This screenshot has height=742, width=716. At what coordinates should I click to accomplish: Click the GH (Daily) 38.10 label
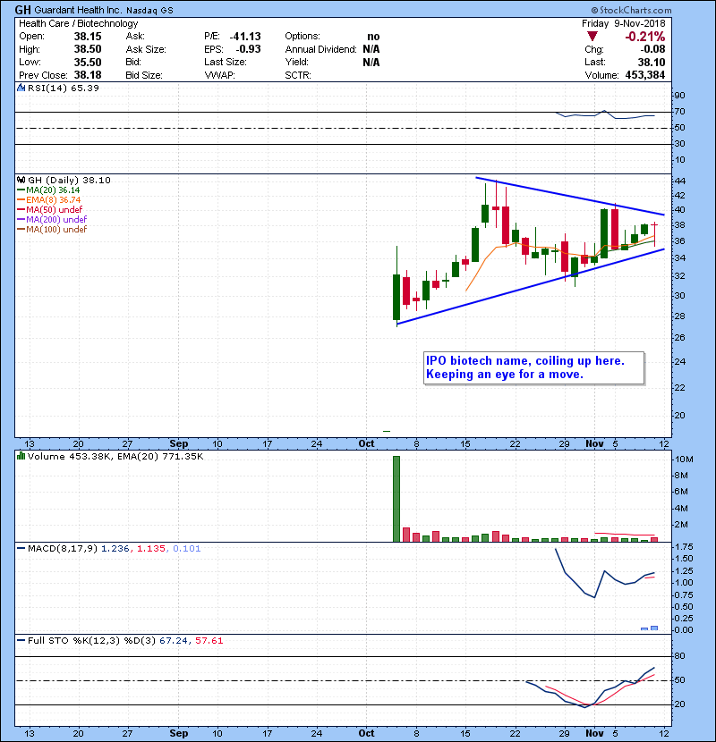[69, 180]
